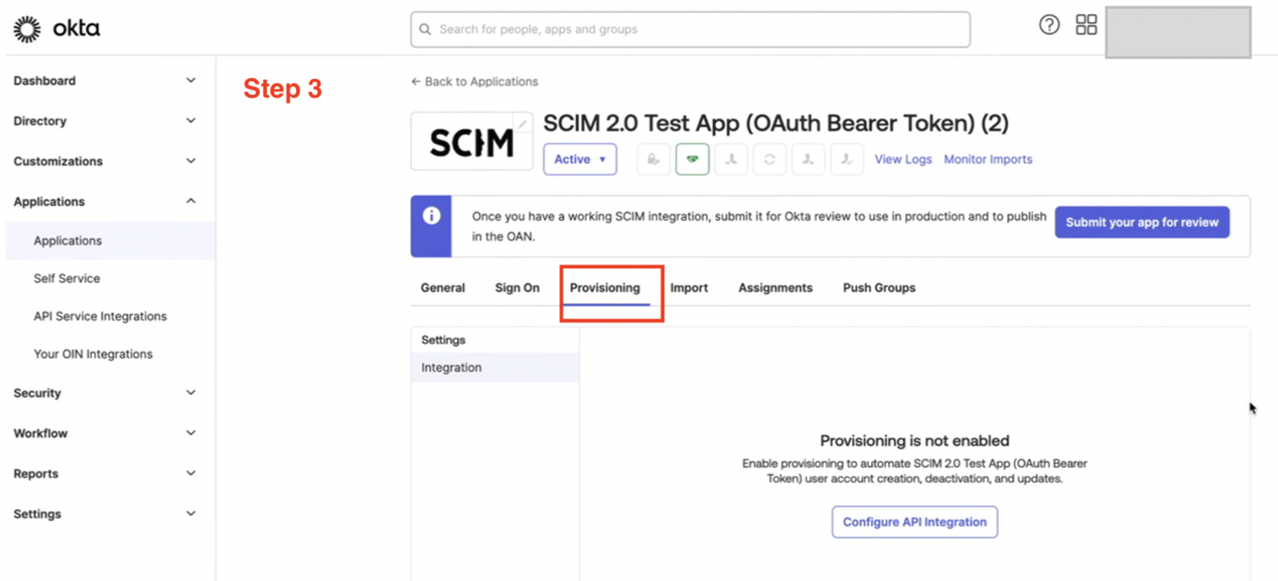Image resolution: width=1278 pixels, height=581 pixels.
Task: Click the circular sync arrows icon
Action: [769, 159]
